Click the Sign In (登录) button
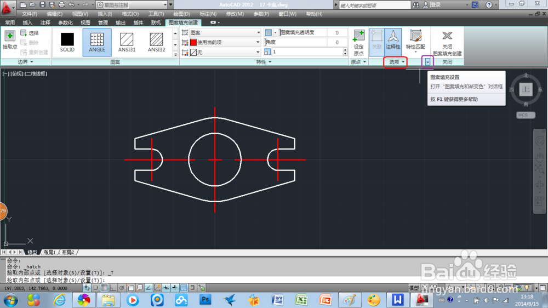This screenshot has width=548, height=308. tap(432, 5)
